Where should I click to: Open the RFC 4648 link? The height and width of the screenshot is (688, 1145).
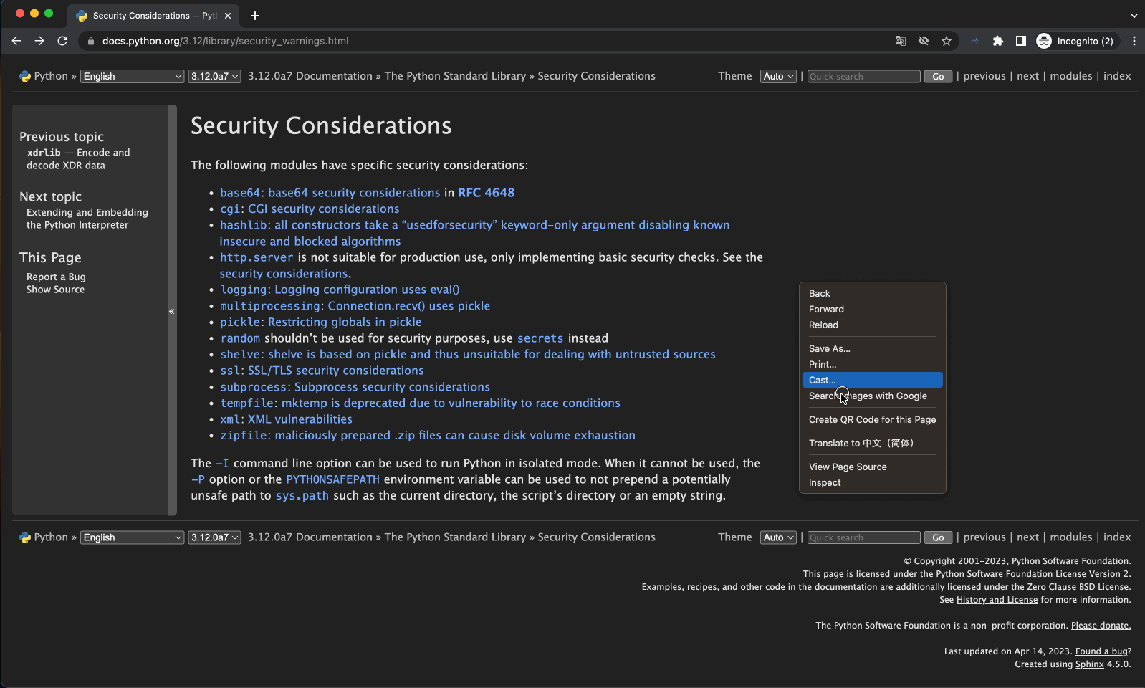coord(486,193)
